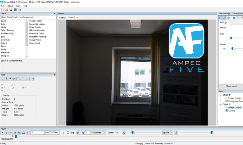The image size is (243, 145).
Task: Open the Help menu
Action: tap(25, 6)
